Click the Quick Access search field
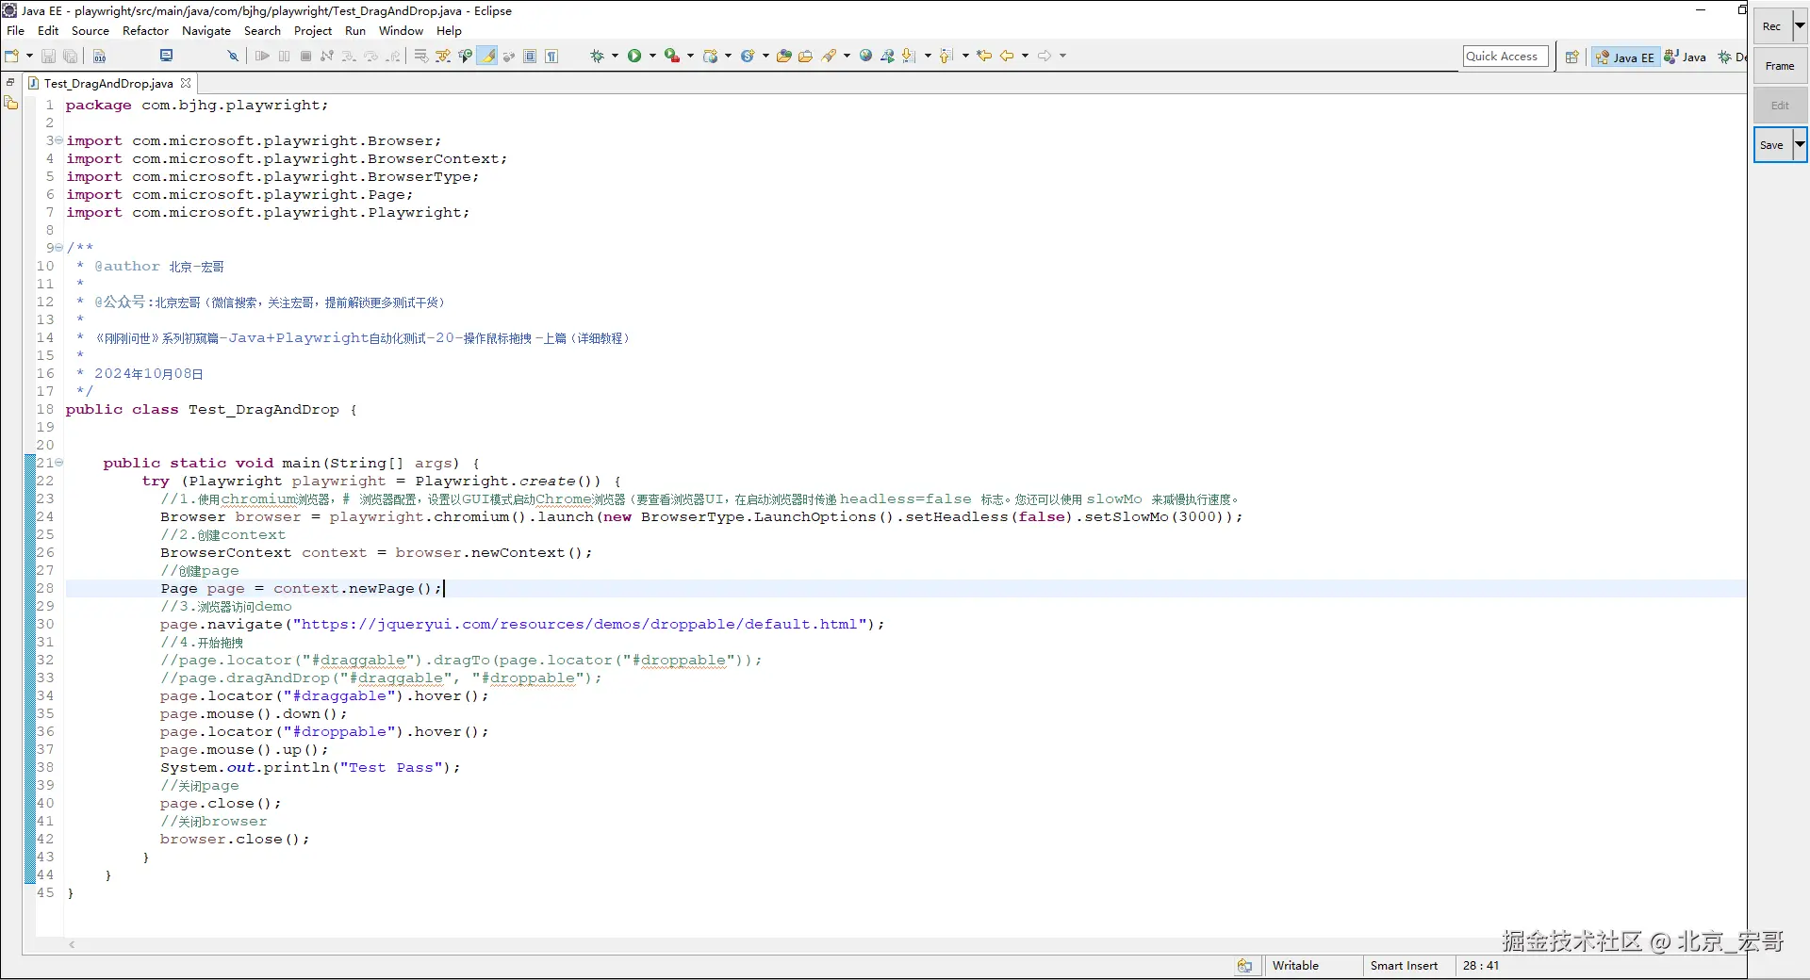 [x=1506, y=57]
